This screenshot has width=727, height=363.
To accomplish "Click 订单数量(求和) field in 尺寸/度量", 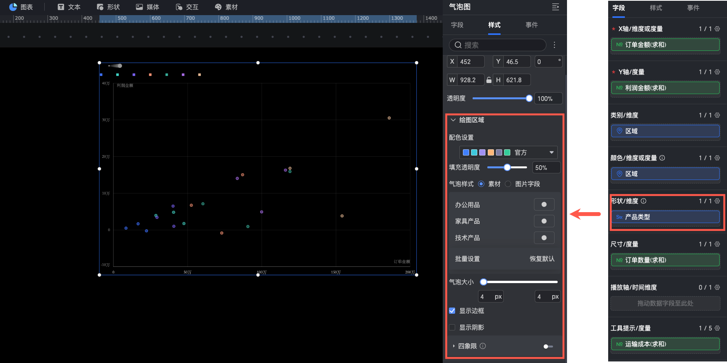I will tap(665, 260).
